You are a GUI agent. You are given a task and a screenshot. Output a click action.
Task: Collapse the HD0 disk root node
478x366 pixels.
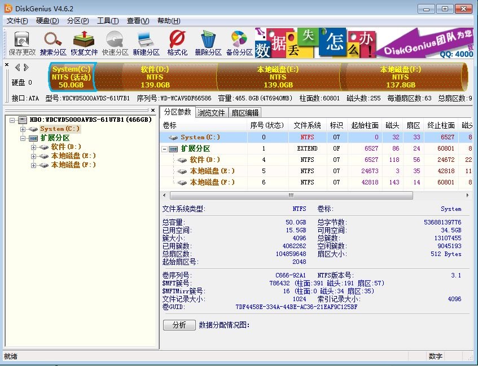pos(12,120)
